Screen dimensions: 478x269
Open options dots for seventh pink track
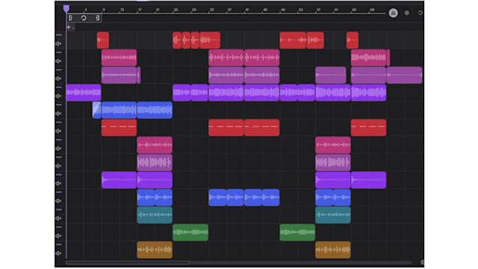point(59,140)
